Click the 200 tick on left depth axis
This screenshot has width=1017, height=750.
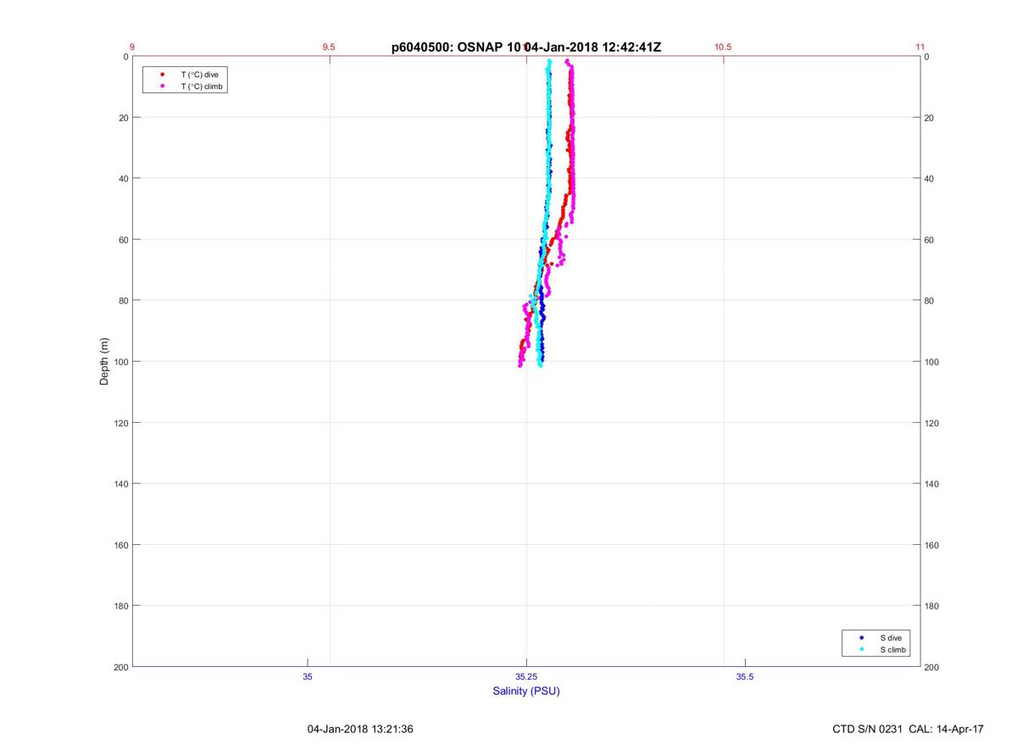pyautogui.click(x=121, y=667)
